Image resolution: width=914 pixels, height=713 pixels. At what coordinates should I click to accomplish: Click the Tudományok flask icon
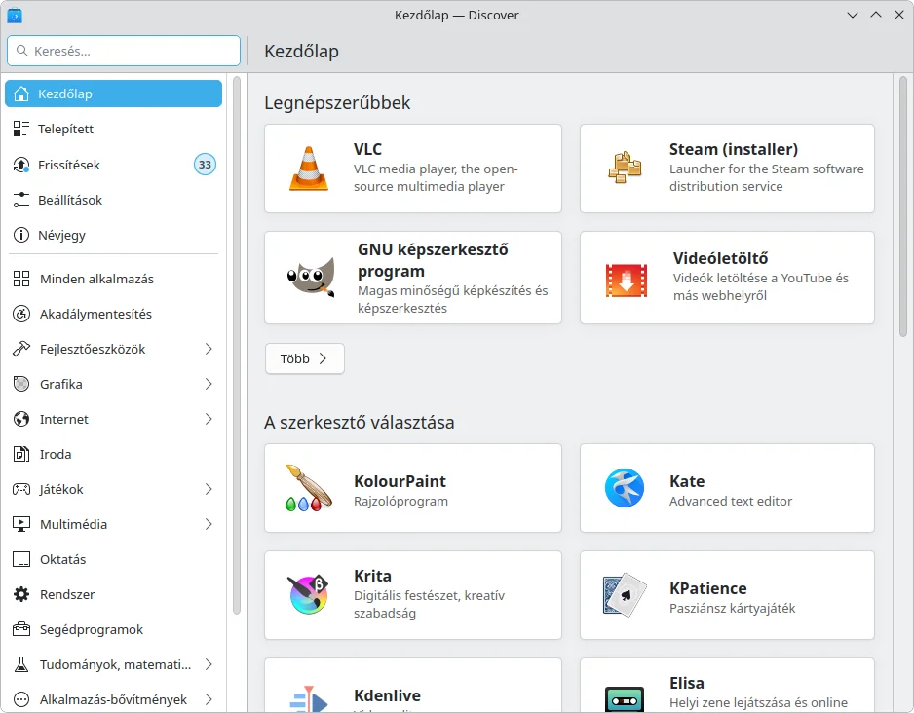21,664
